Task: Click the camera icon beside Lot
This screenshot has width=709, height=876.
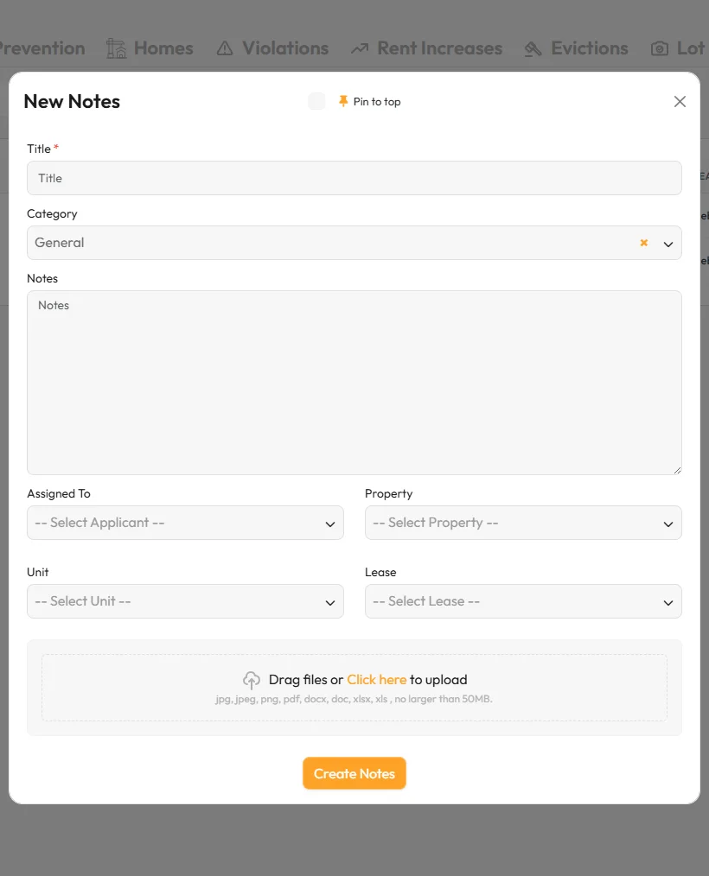Action: [660, 48]
